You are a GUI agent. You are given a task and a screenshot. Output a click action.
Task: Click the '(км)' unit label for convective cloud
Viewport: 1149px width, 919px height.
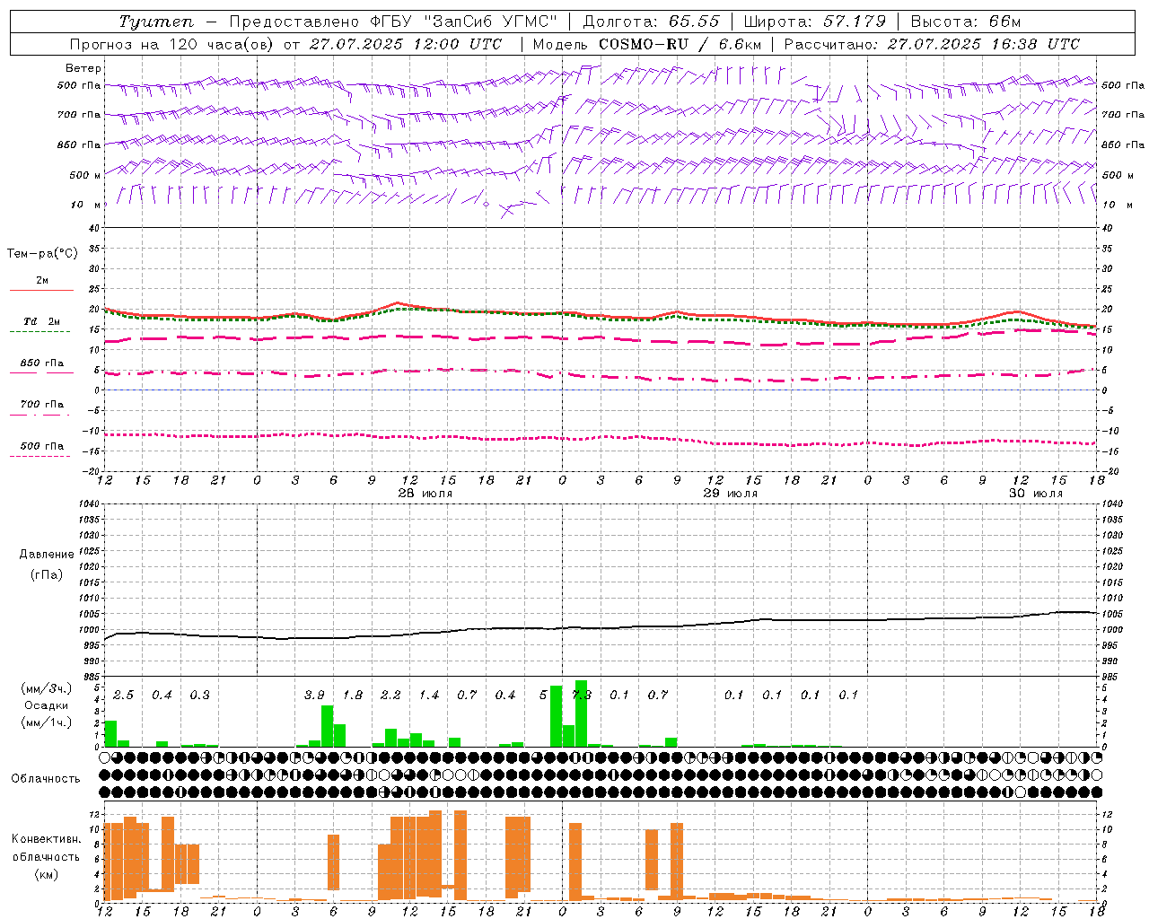pyautogui.click(x=46, y=874)
